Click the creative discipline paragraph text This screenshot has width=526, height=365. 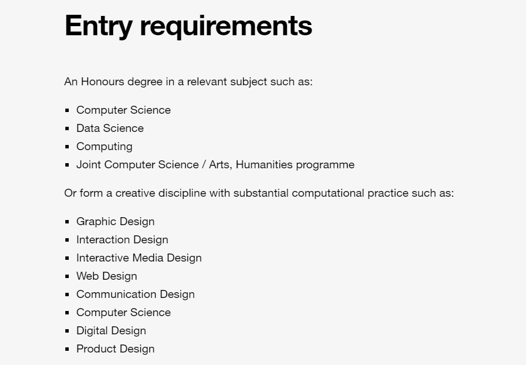(x=259, y=193)
